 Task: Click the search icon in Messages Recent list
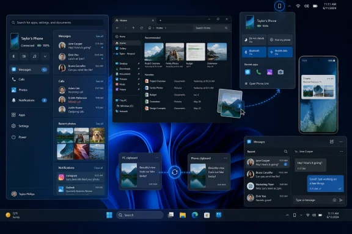285,152
